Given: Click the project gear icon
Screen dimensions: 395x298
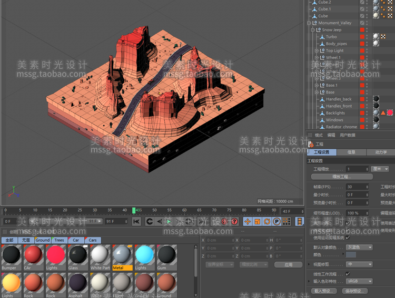Looking at the screenshot, I should coord(311,145).
